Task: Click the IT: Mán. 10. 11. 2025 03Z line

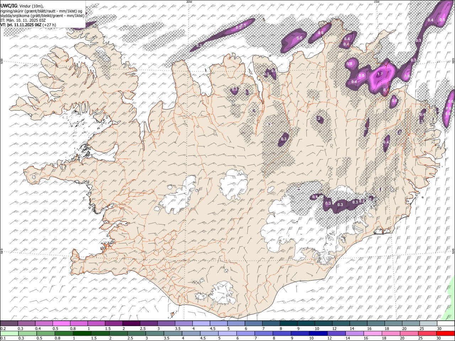Action: pyautogui.click(x=23, y=20)
